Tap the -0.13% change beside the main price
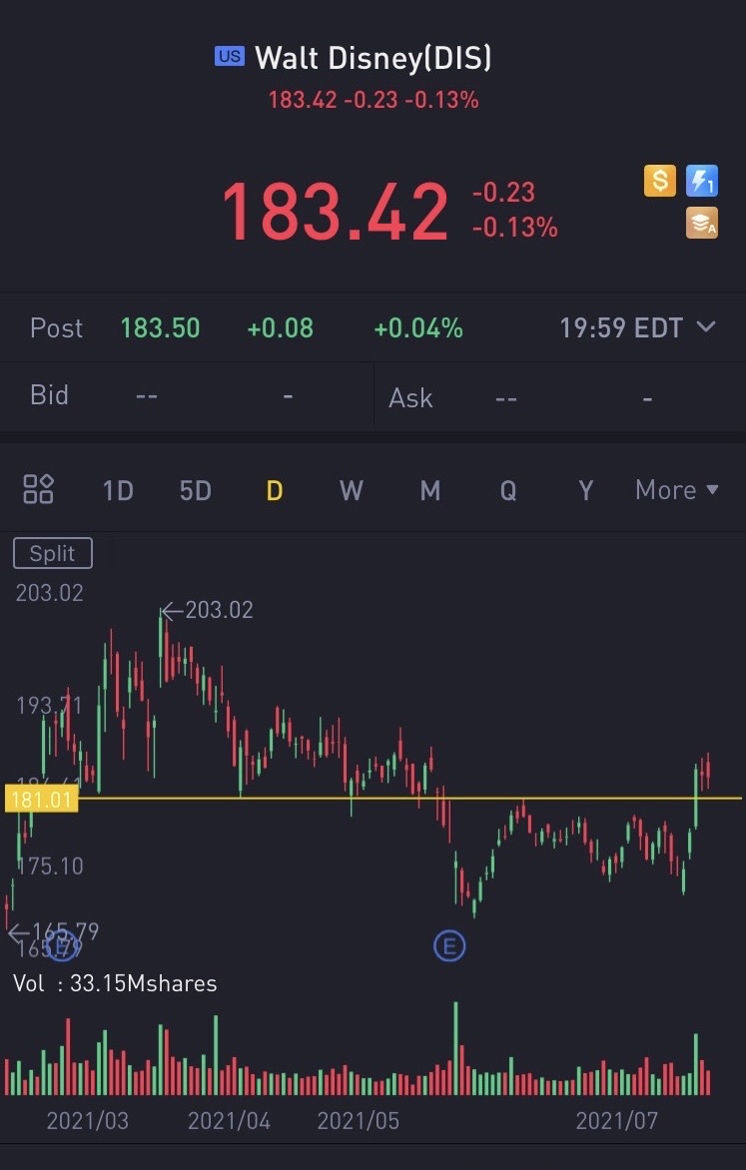Image resolution: width=746 pixels, height=1170 pixels. click(515, 227)
